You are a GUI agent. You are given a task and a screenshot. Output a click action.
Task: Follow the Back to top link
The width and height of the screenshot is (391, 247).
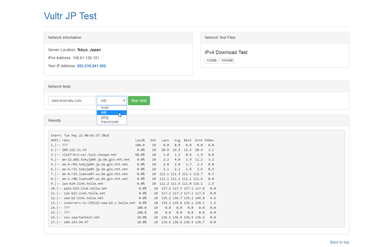pyautogui.click(x=340, y=242)
